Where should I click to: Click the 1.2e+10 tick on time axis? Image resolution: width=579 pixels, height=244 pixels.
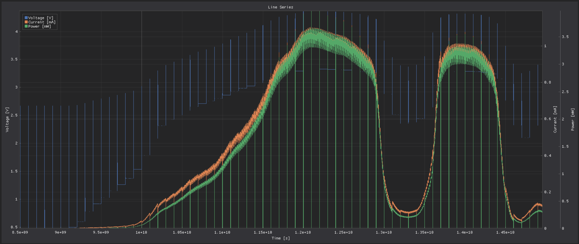point(303,232)
